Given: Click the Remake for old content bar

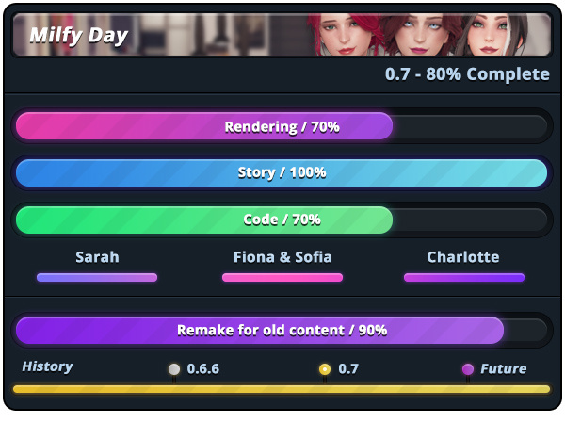Looking at the screenshot, I should (282, 330).
